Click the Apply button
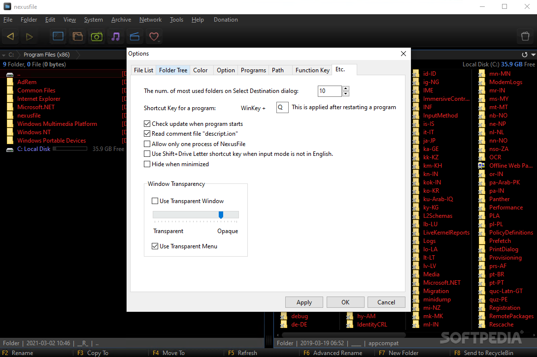 (304, 302)
